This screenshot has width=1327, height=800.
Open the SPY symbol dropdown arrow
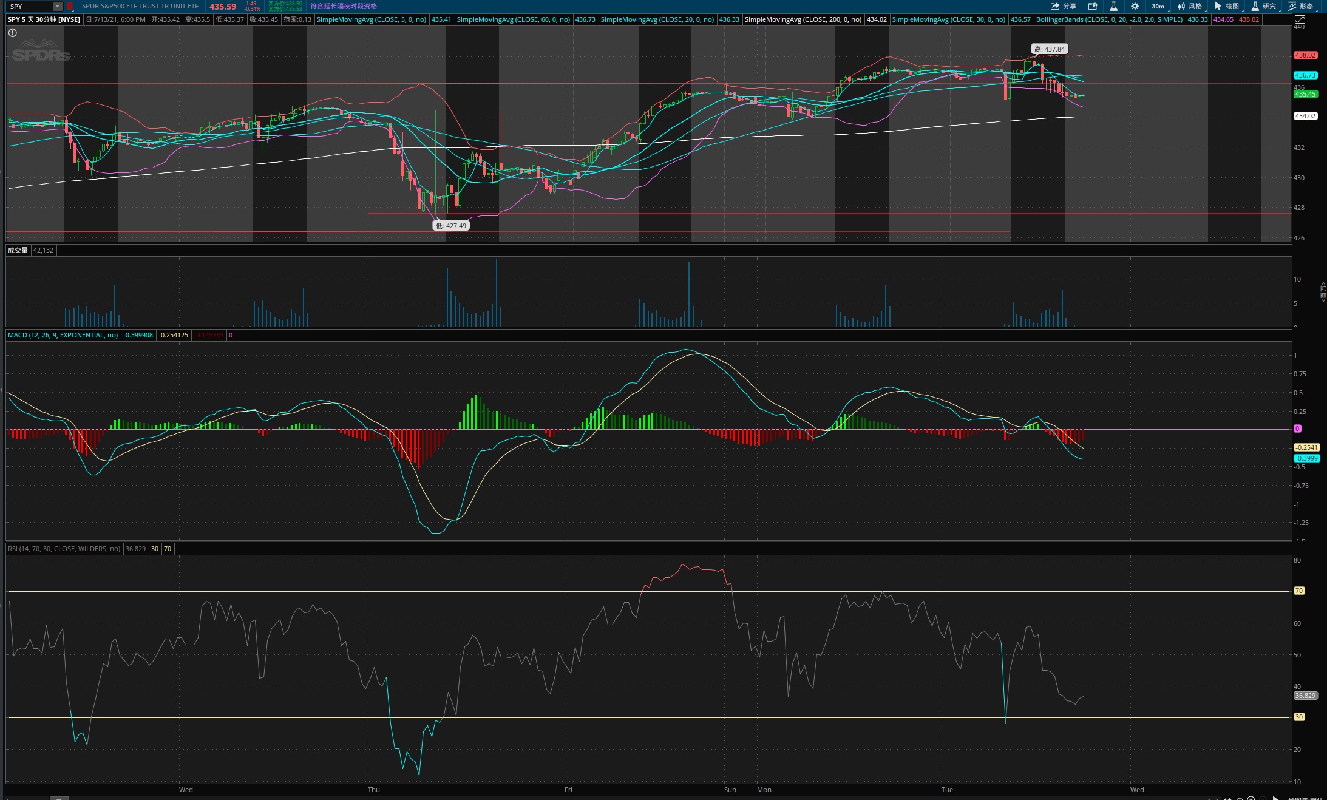tap(57, 6)
